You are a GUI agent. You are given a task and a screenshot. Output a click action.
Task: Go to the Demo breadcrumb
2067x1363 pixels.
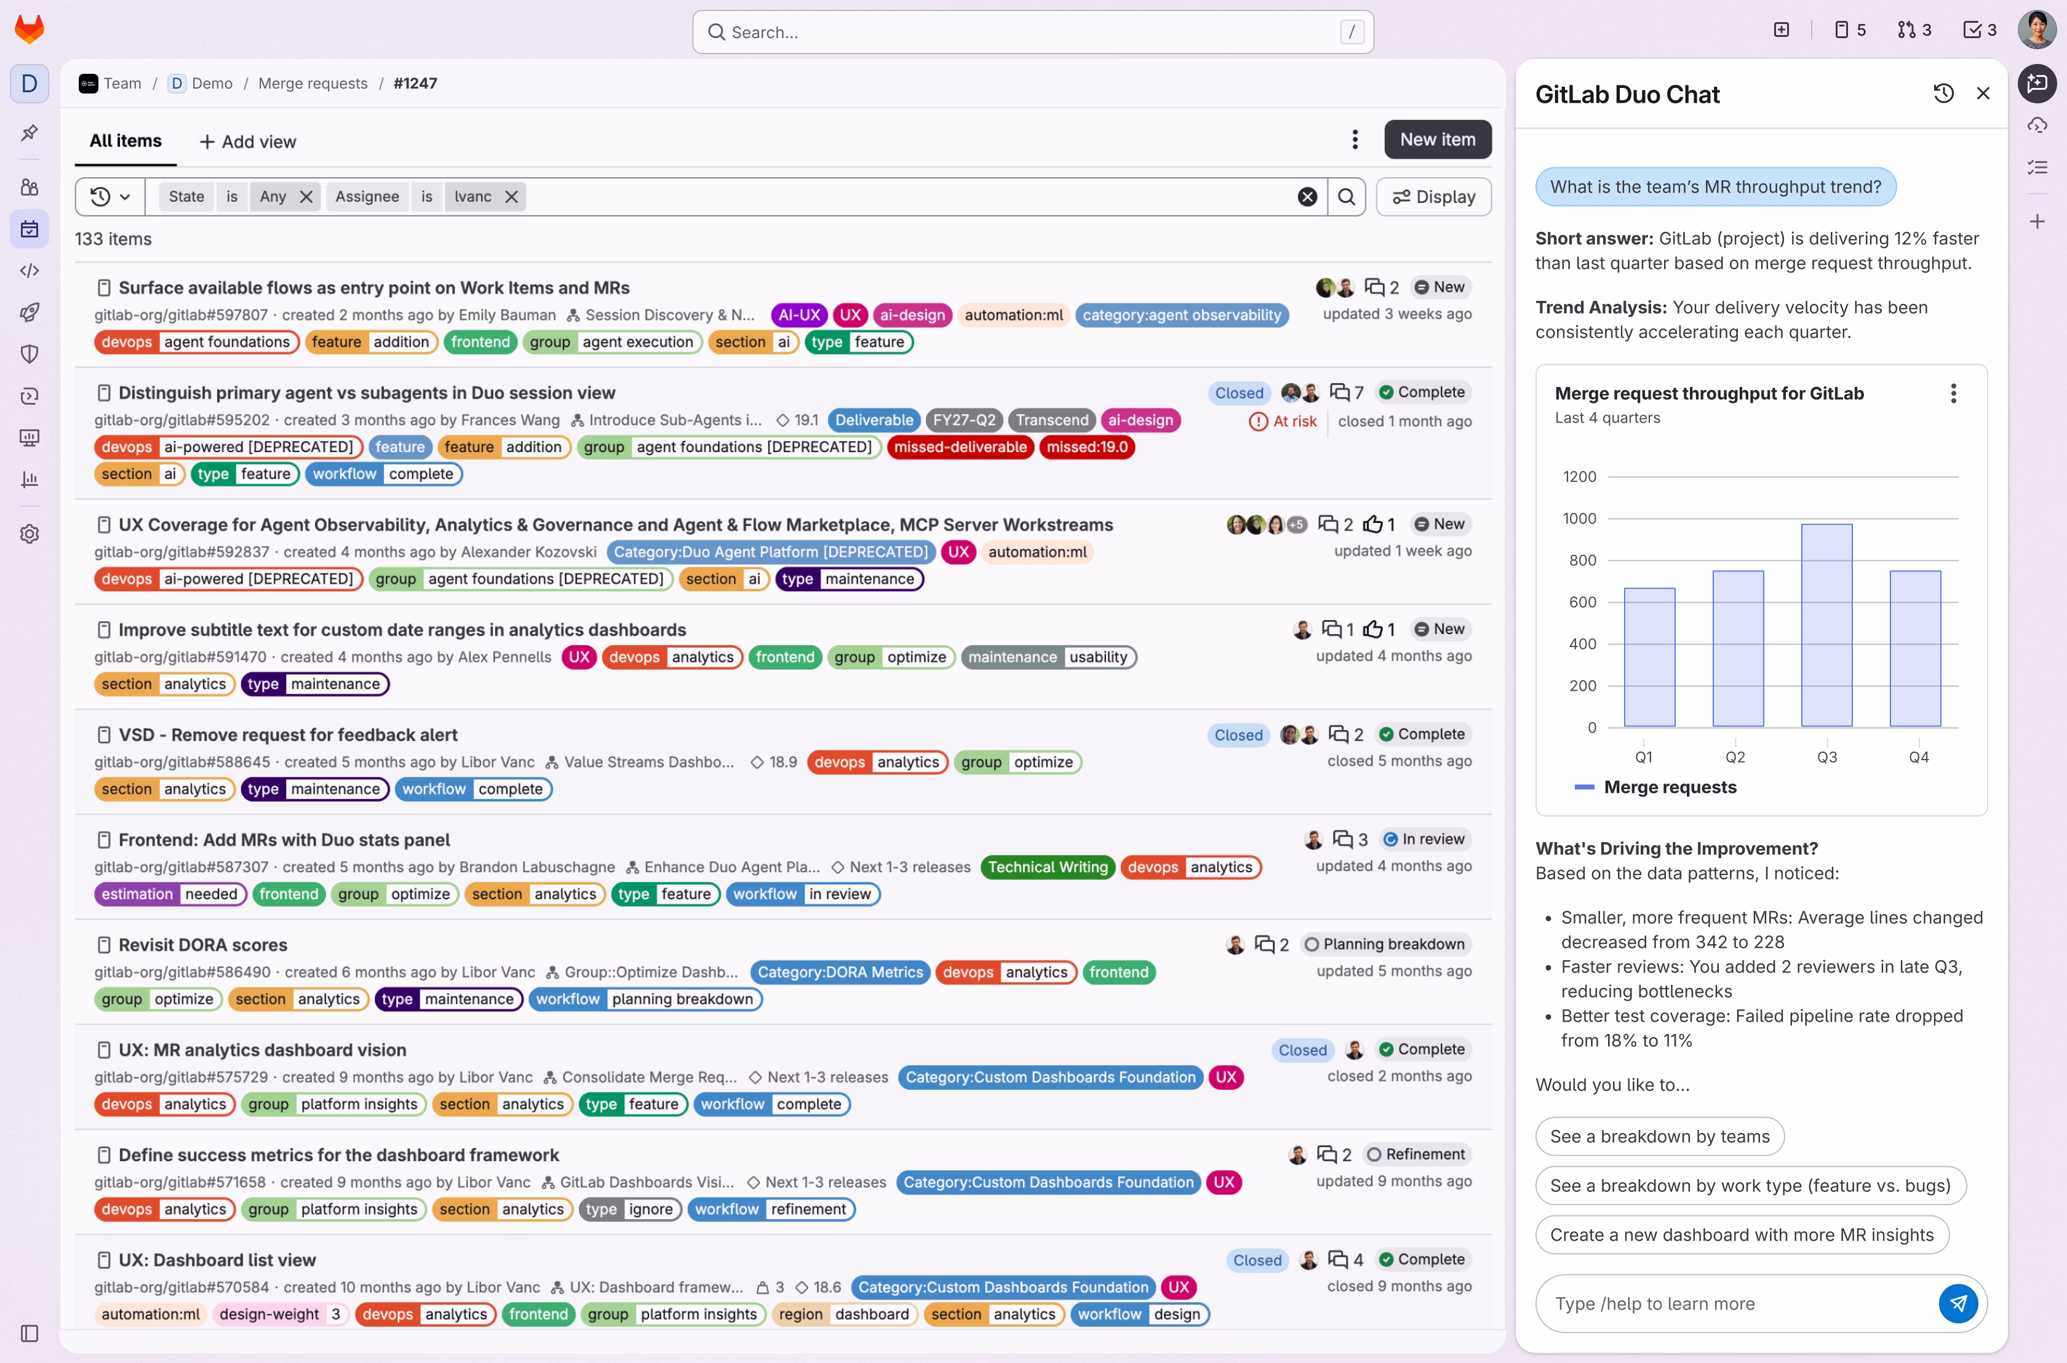201,84
